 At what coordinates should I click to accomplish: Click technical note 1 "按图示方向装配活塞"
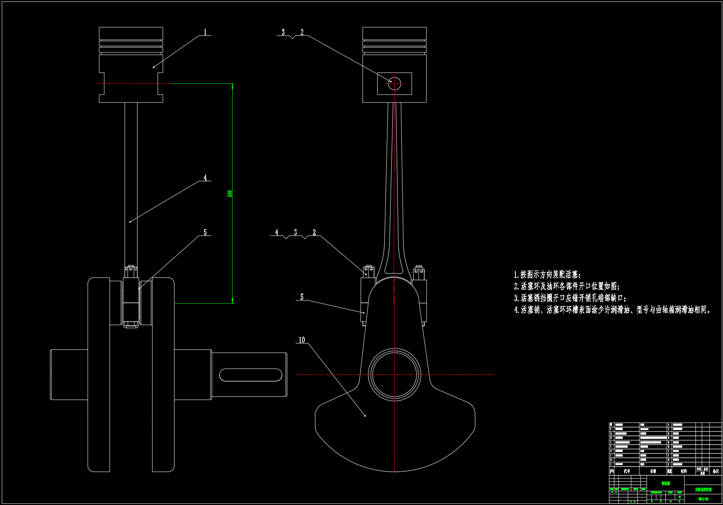[547, 274]
